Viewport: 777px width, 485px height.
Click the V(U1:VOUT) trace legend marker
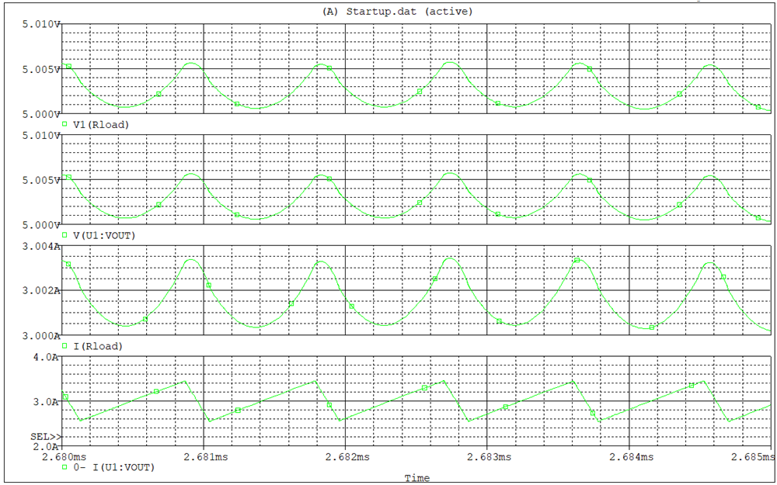(x=64, y=234)
